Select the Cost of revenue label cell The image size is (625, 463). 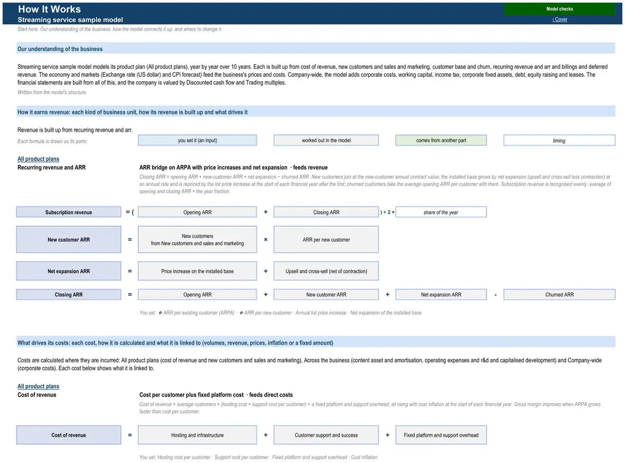tap(69, 435)
